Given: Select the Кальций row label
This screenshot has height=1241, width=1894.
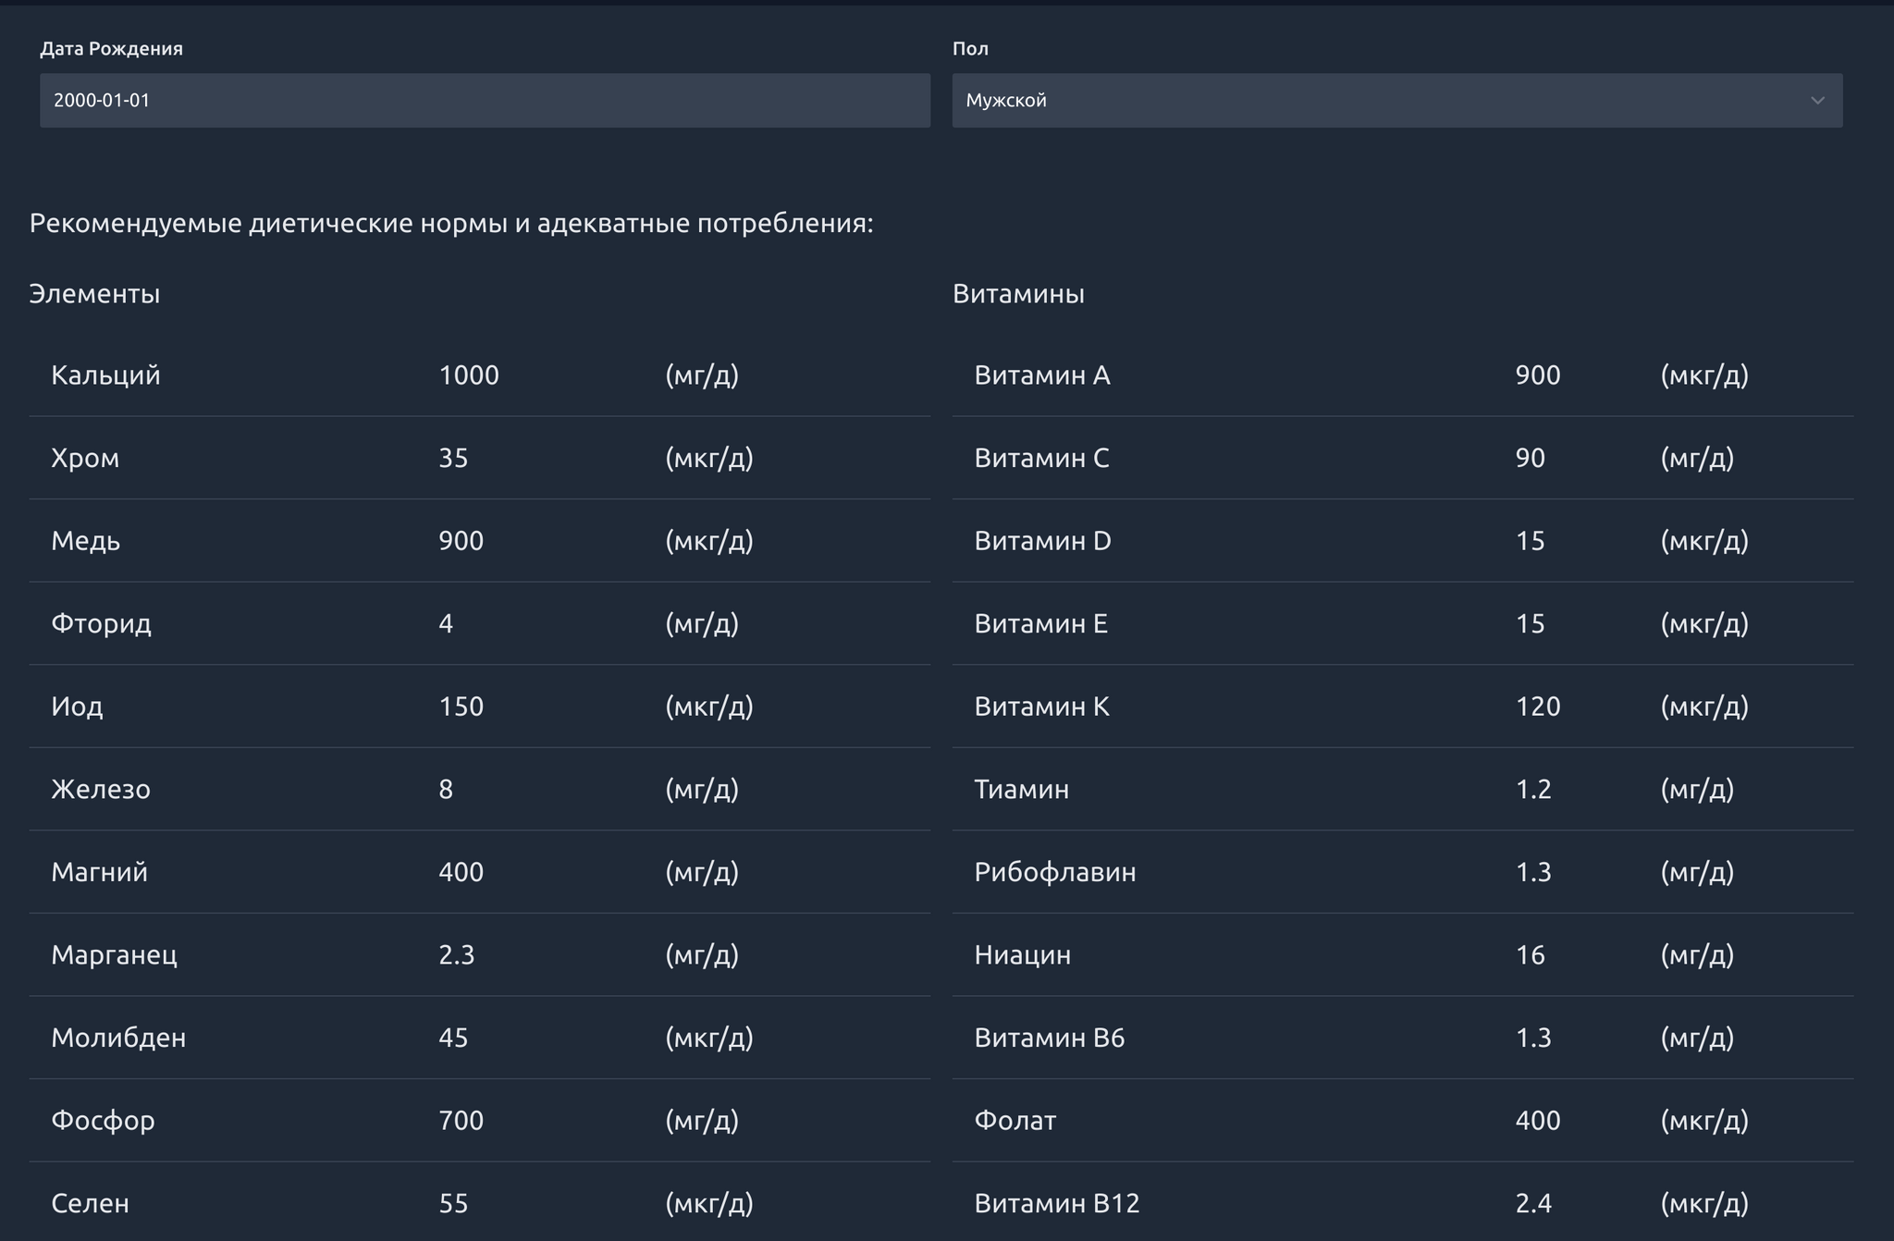Looking at the screenshot, I should [105, 375].
